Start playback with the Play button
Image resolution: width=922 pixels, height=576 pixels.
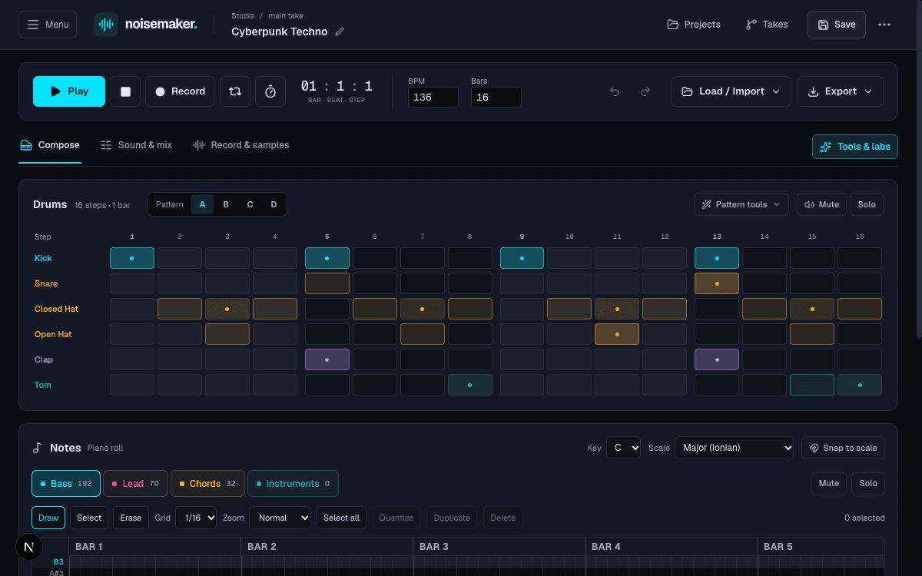[x=69, y=91]
